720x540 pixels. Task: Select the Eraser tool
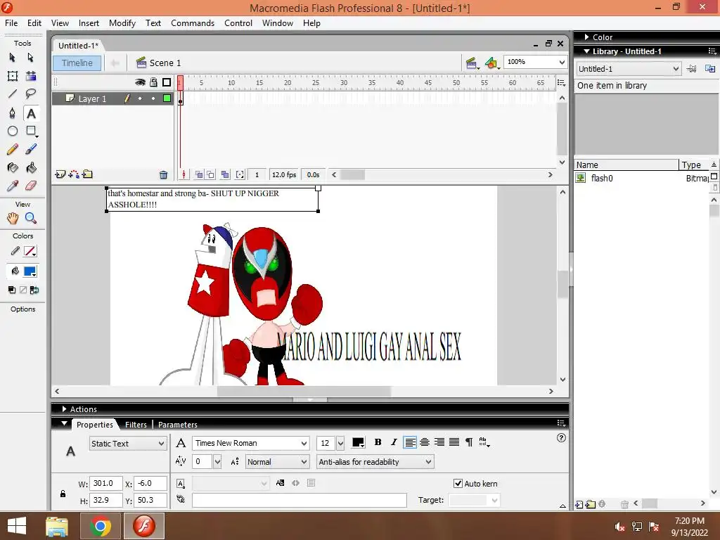point(31,186)
